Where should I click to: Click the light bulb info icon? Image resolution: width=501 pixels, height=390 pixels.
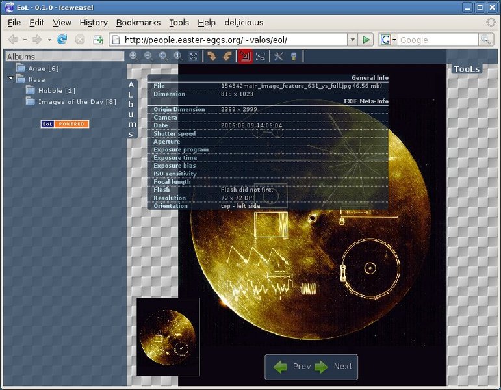(294, 57)
